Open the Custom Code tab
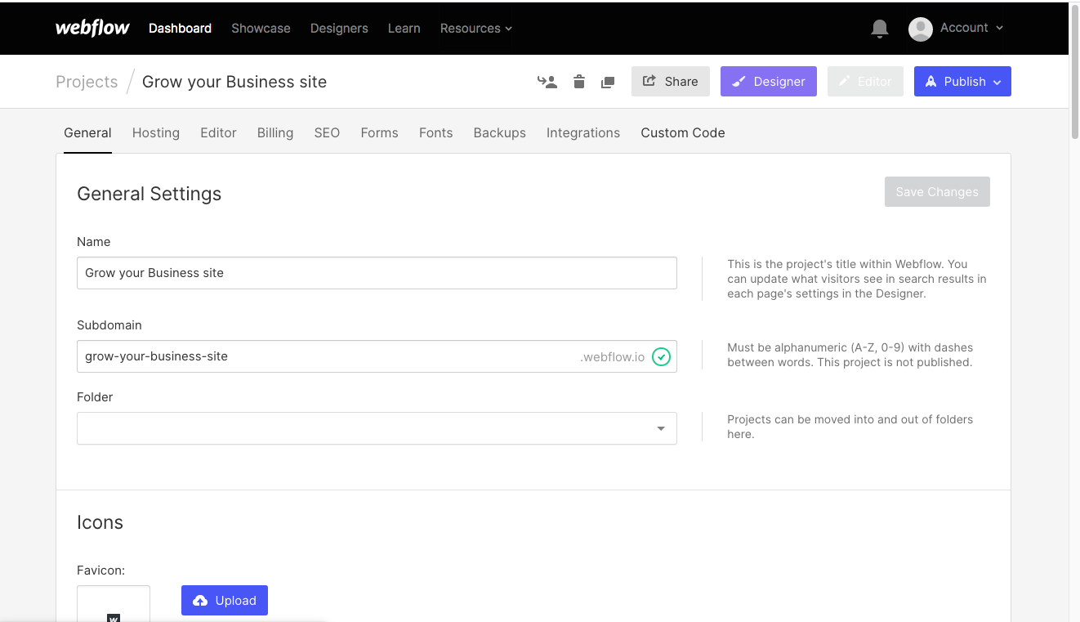Image resolution: width=1080 pixels, height=622 pixels. [x=682, y=132]
